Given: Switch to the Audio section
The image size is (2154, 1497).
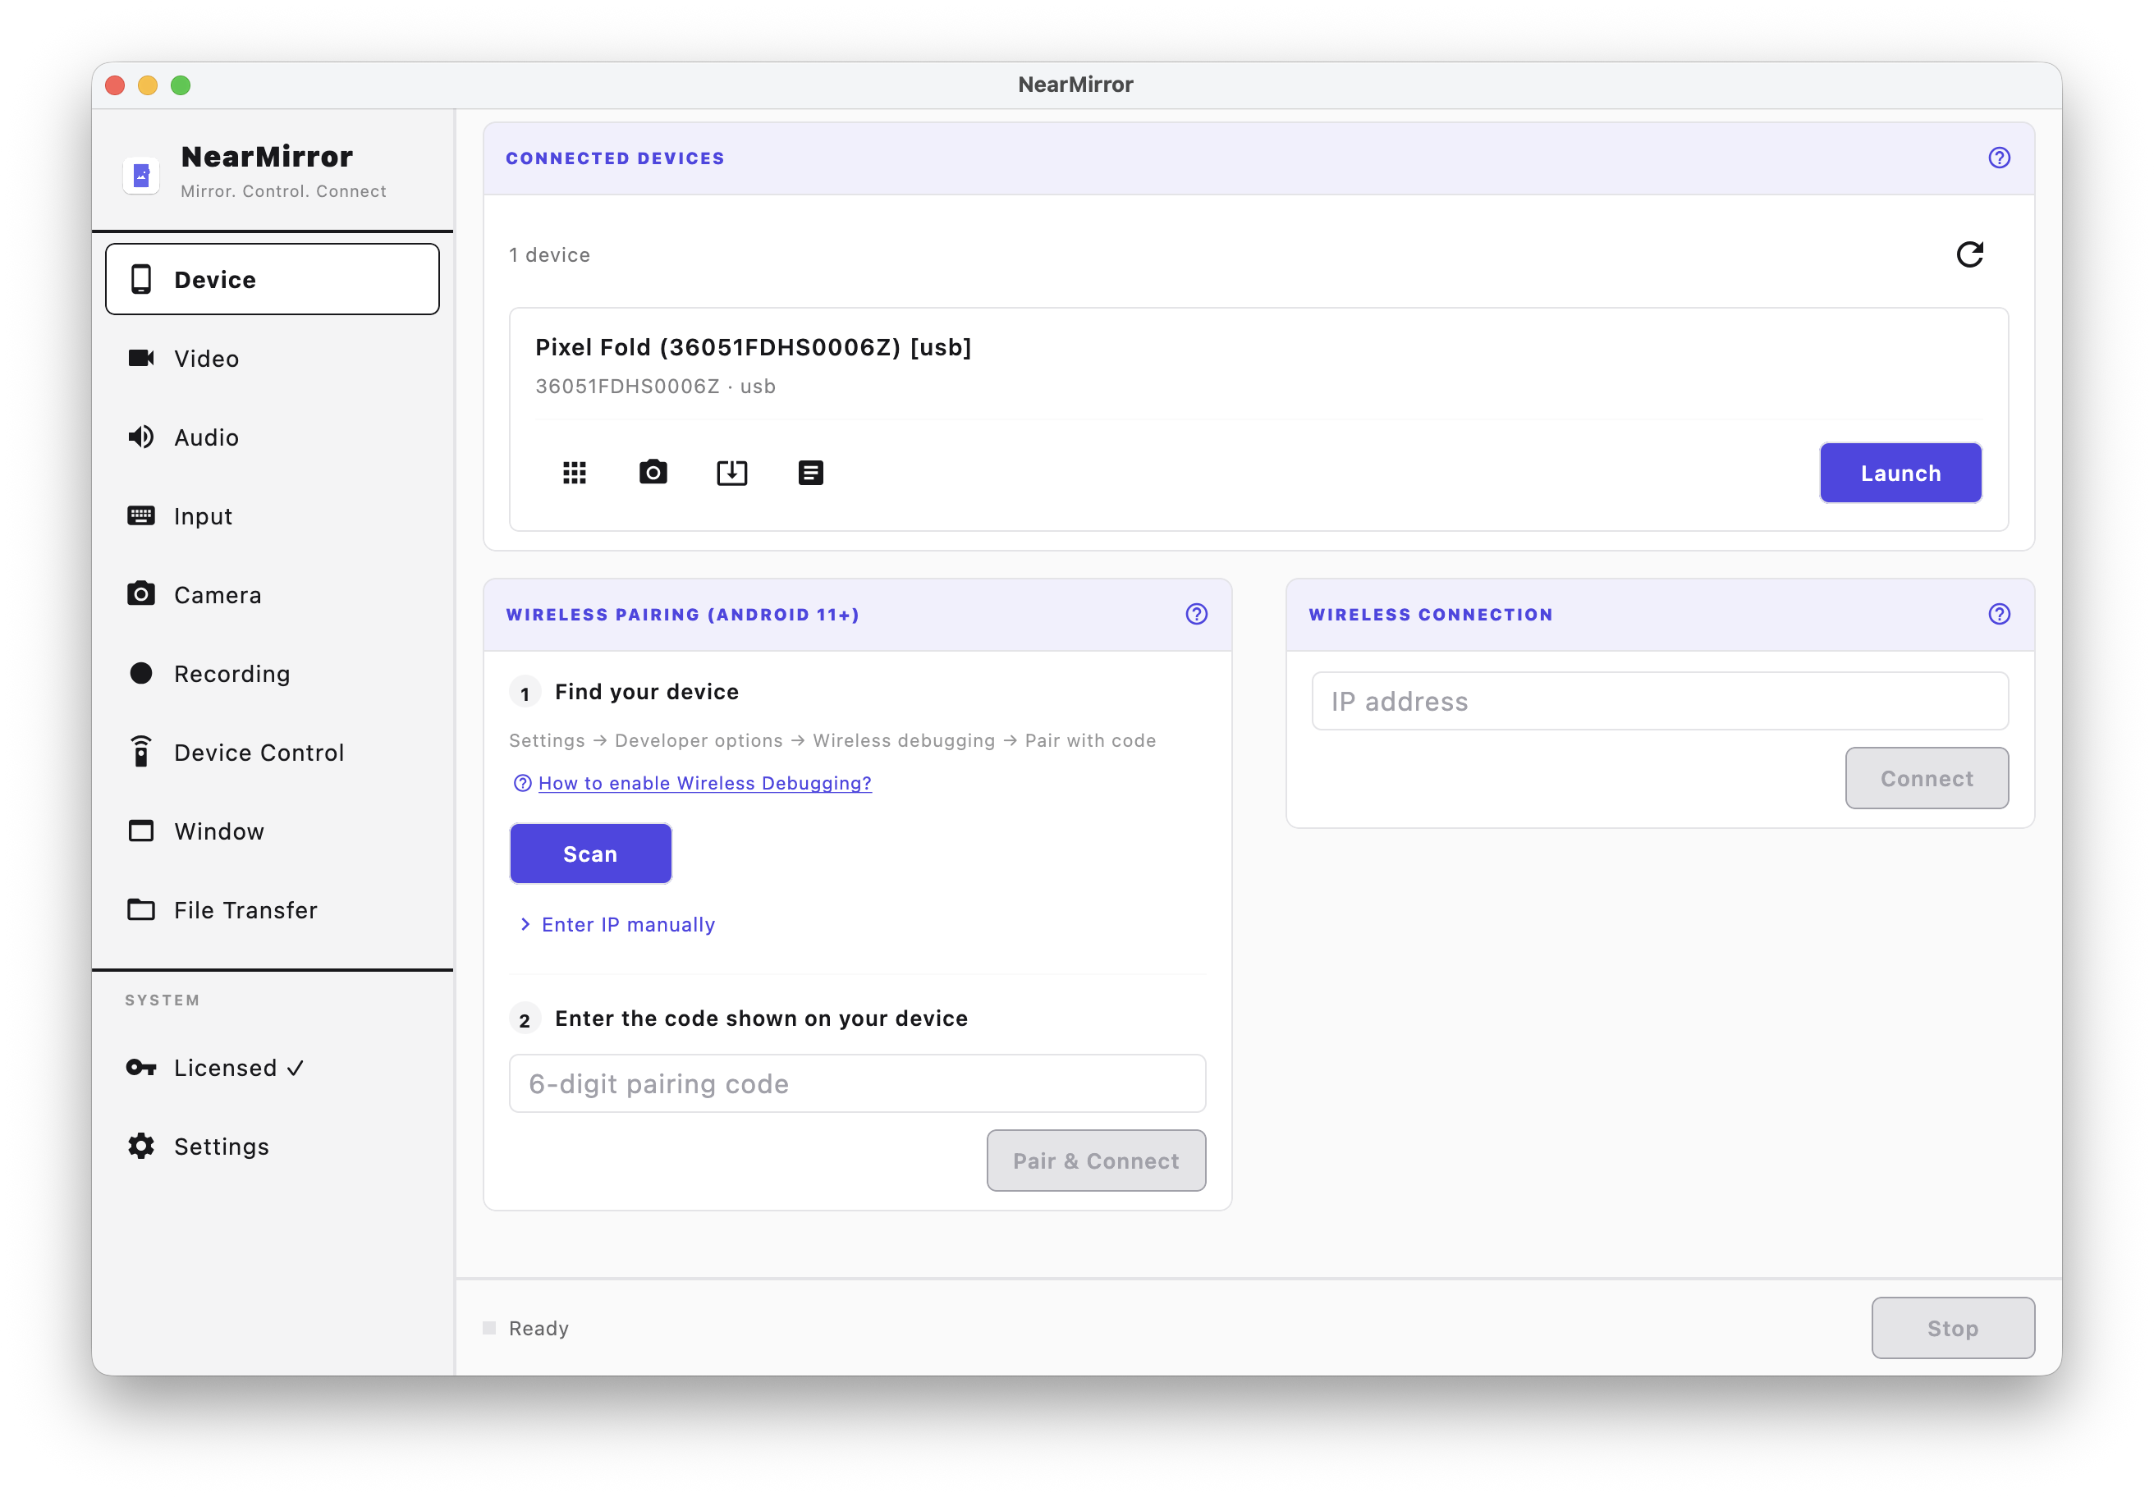Looking at the screenshot, I should (x=206, y=437).
